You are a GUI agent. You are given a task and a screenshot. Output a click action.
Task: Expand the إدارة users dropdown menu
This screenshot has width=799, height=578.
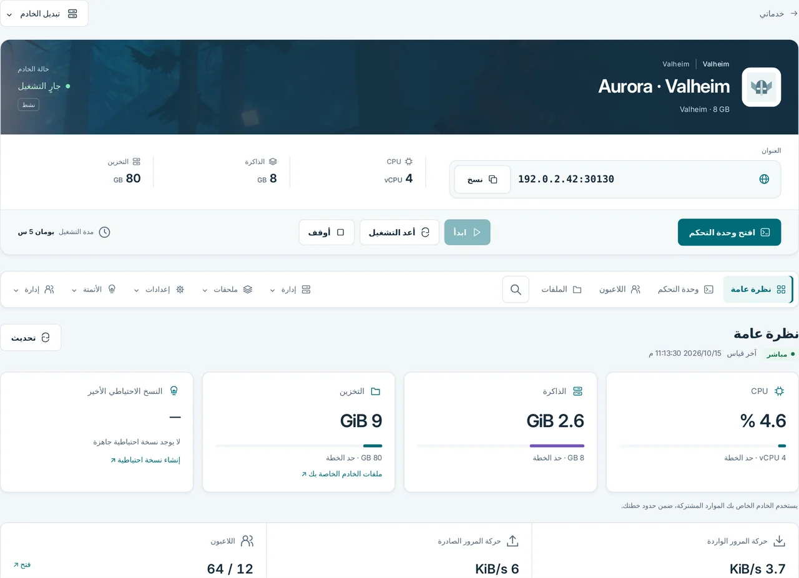pyautogui.click(x=34, y=290)
